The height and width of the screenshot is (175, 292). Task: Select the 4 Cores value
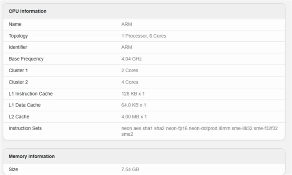130,82
